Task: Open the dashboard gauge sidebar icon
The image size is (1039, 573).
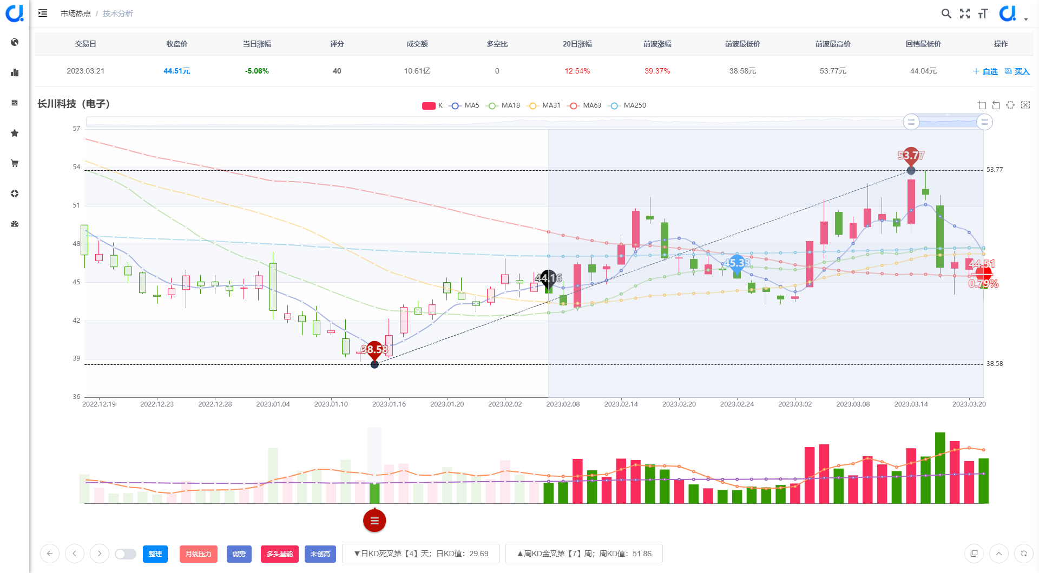Action: pyautogui.click(x=15, y=224)
